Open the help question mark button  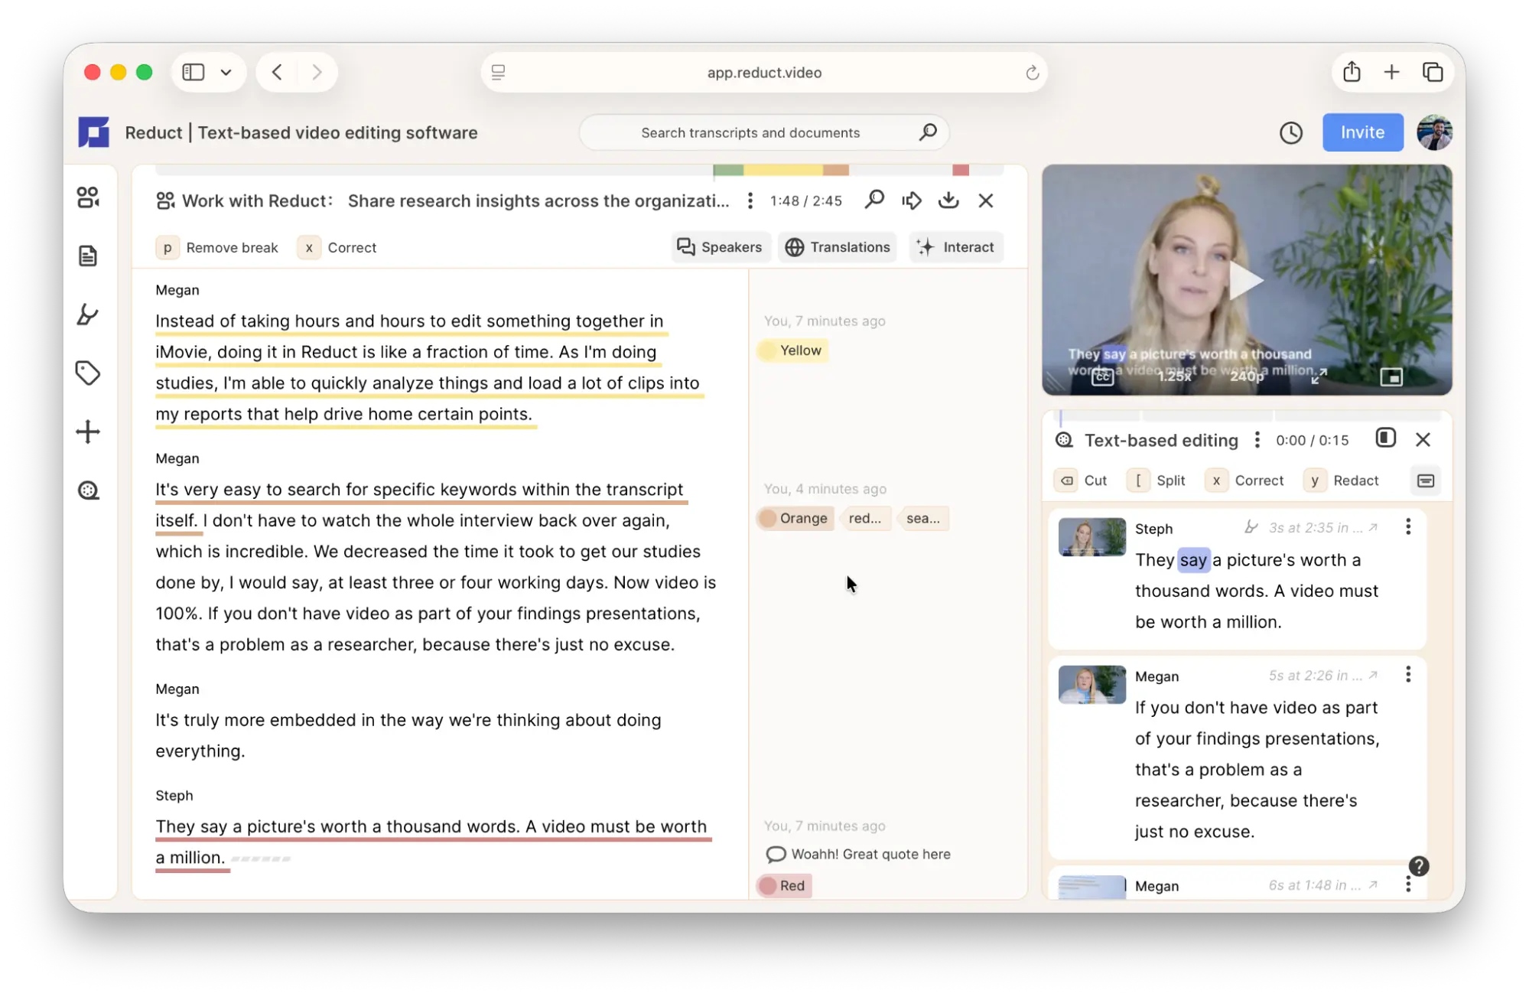[1419, 866]
